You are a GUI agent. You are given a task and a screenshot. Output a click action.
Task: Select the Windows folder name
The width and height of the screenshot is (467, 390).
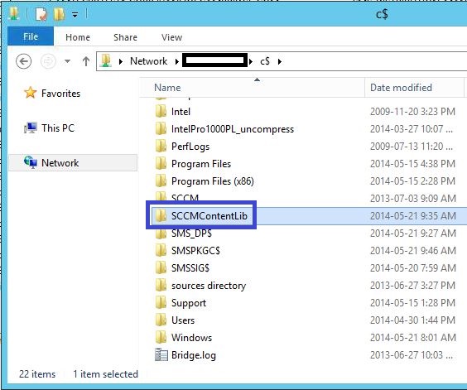[x=191, y=338]
